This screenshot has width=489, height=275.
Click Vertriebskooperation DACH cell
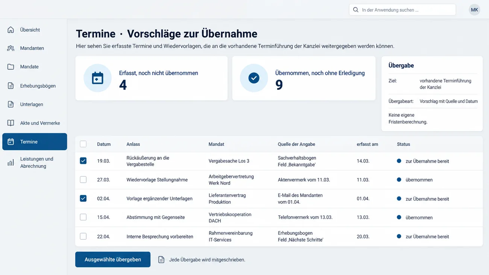(x=230, y=218)
